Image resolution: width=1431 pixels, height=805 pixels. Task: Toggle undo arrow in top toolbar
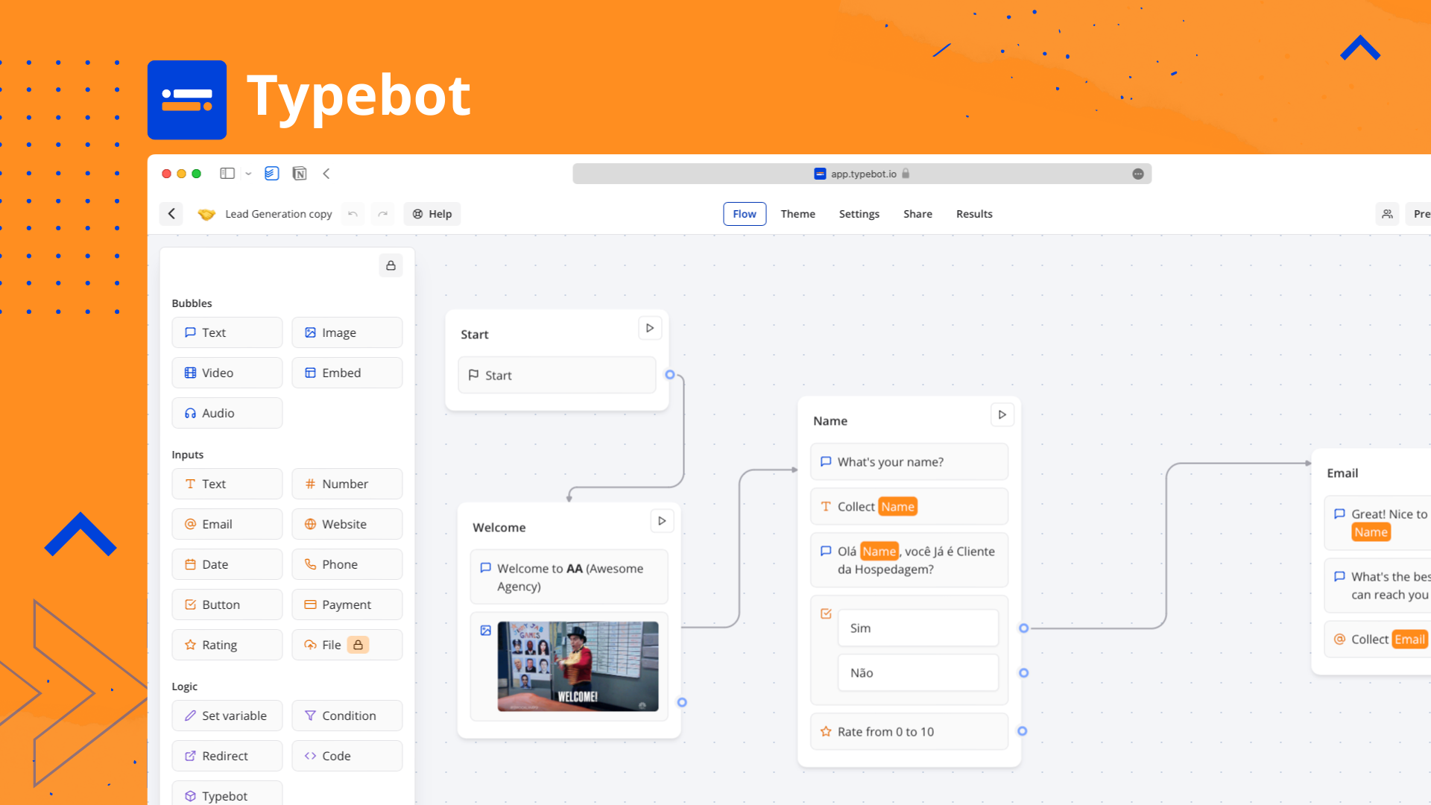[x=353, y=213]
